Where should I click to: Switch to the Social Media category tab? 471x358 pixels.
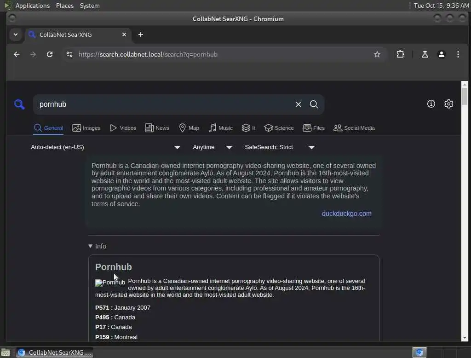[354, 128]
